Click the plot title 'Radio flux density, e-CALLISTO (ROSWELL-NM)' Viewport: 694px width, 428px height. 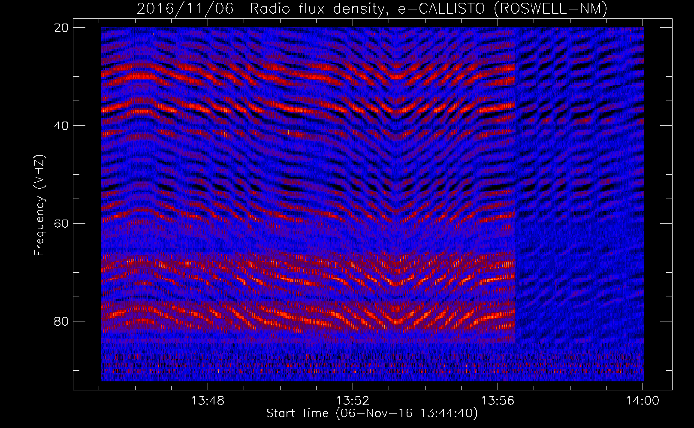pyautogui.click(x=428, y=9)
